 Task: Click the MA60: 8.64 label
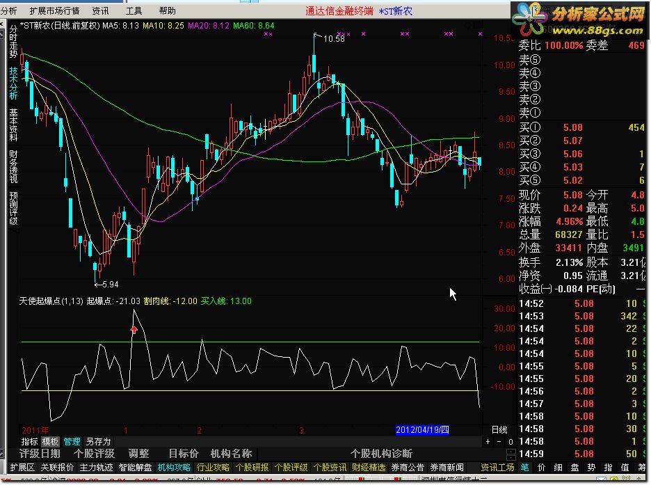pos(254,26)
